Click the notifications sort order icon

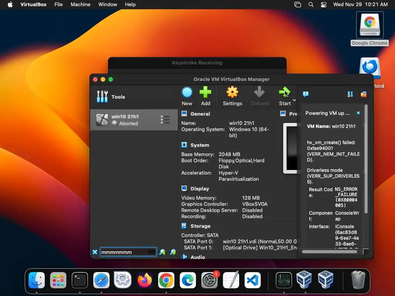click(x=350, y=94)
